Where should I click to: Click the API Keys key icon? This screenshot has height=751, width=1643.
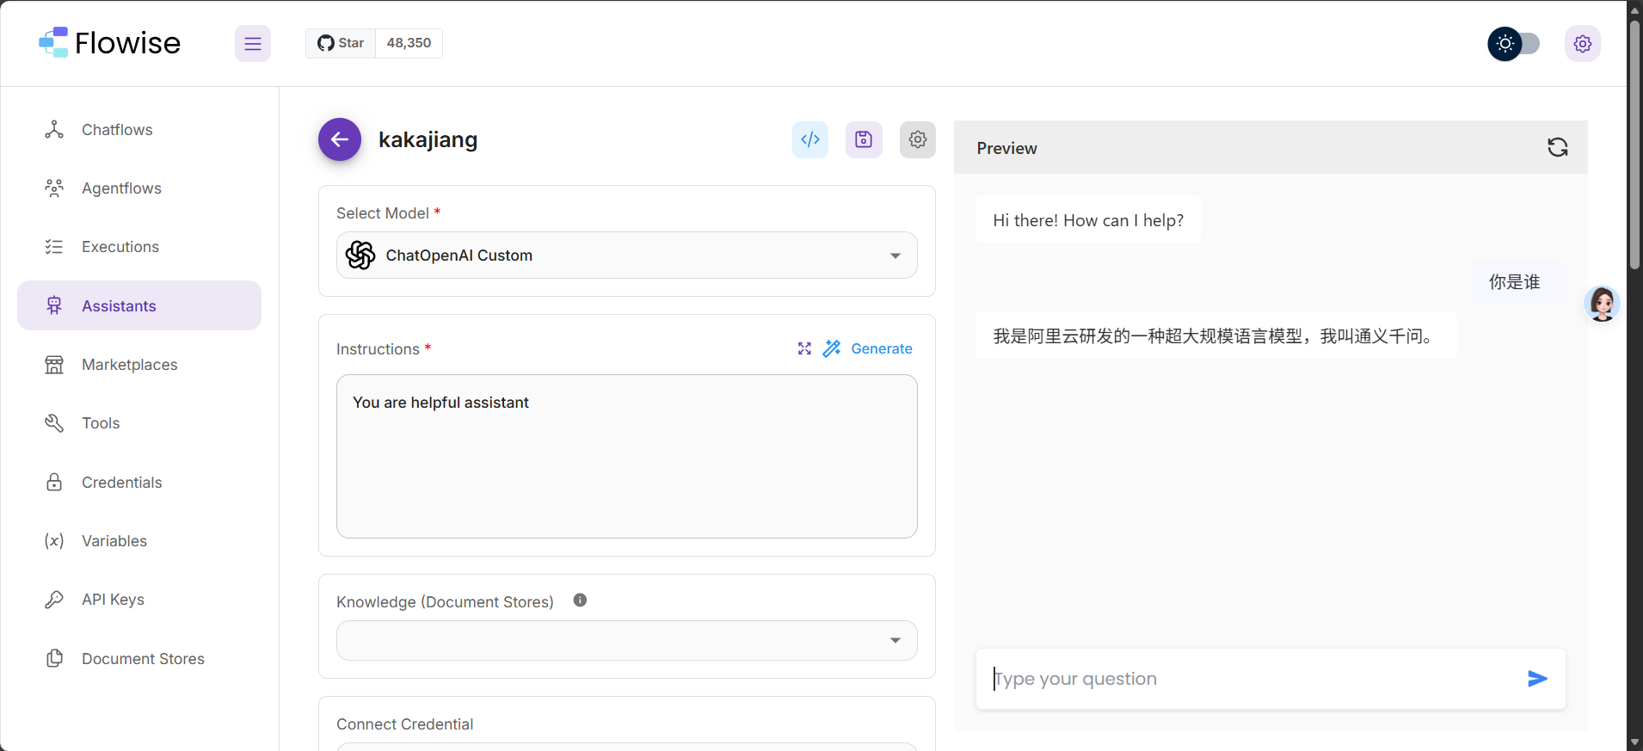pos(54,600)
